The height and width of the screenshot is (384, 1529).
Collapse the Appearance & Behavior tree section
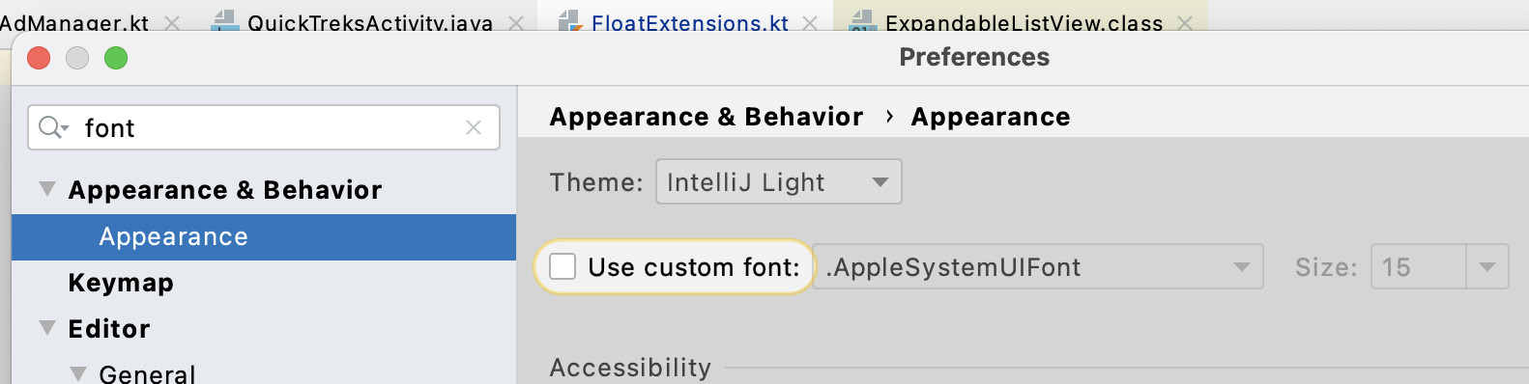tap(46, 189)
